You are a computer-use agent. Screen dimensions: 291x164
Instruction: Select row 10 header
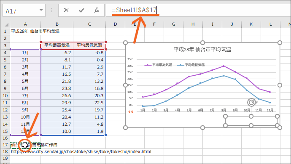pos(5,95)
